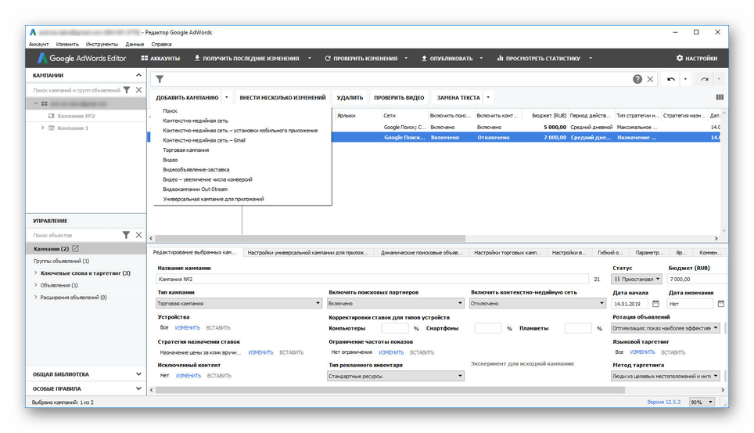754x433 pixels.
Task: Open dropdown arrow next to Добавить кампанию
Action: click(x=227, y=97)
